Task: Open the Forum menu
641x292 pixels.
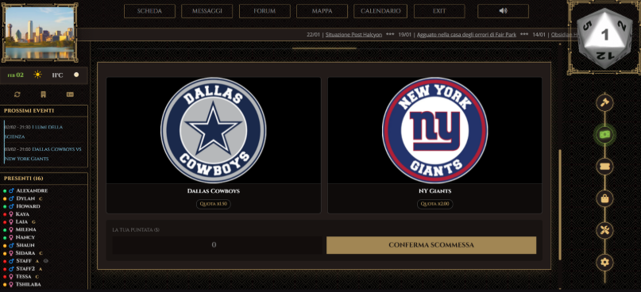Action: 265,11
